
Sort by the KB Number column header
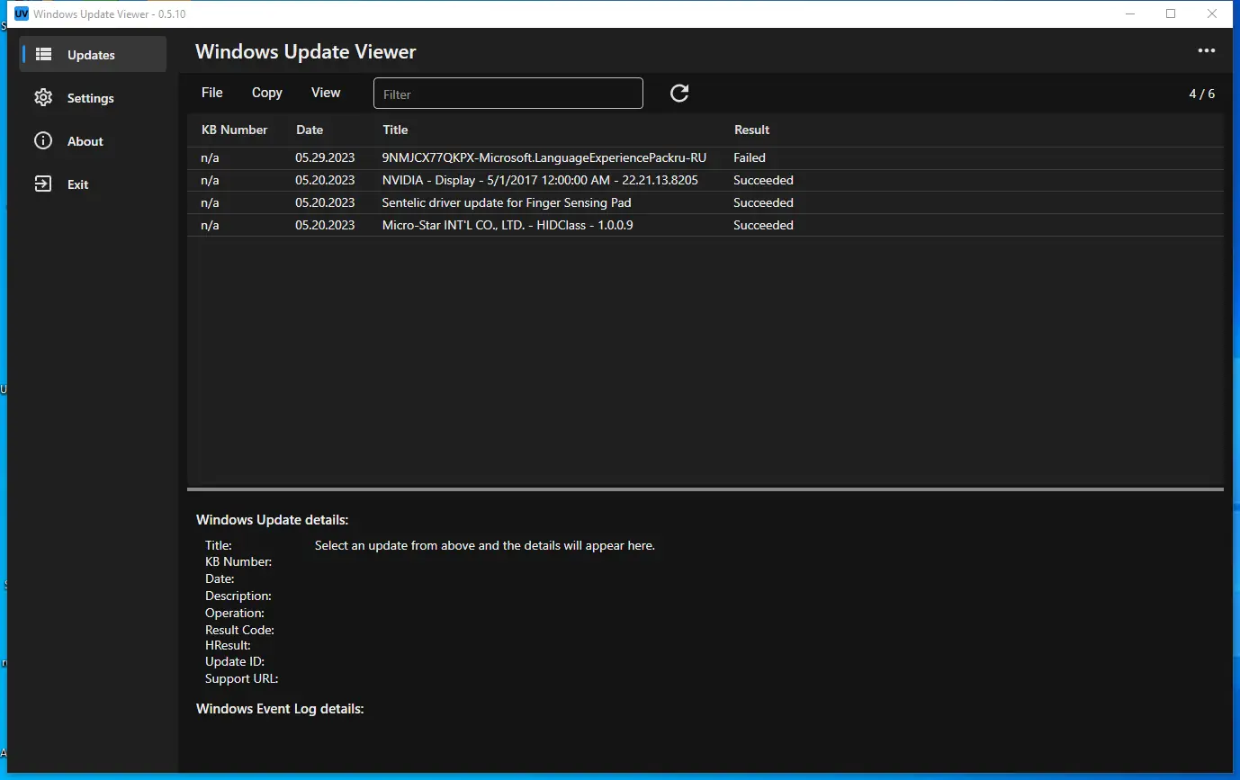(235, 130)
